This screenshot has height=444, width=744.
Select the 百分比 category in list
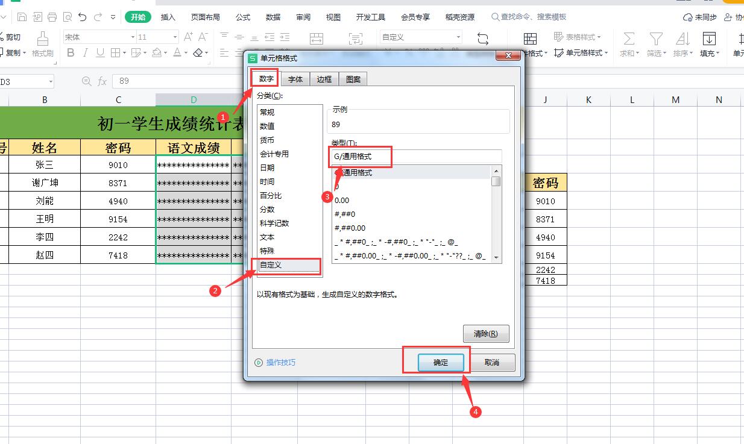(289, 196)
